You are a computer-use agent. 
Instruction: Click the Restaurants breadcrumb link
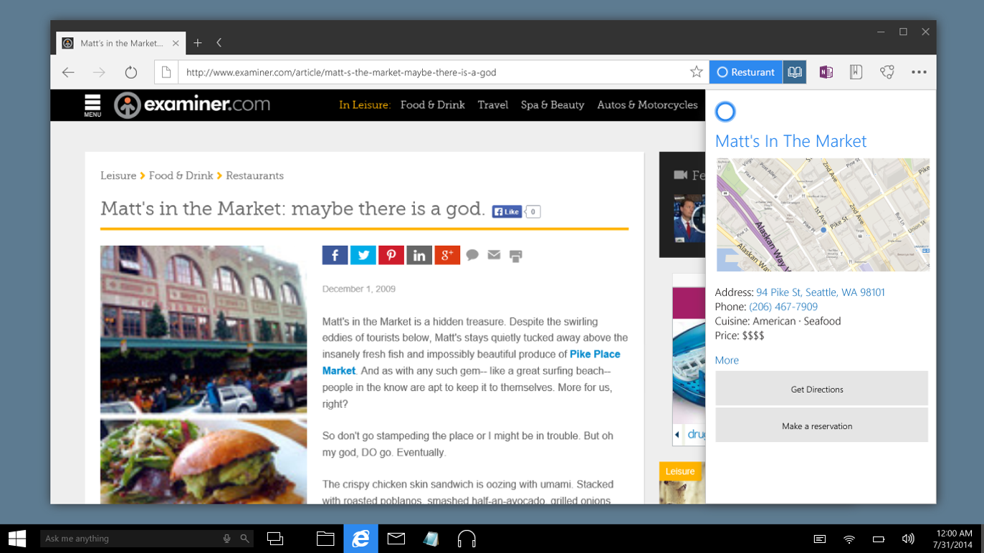(x=254, y=175)
